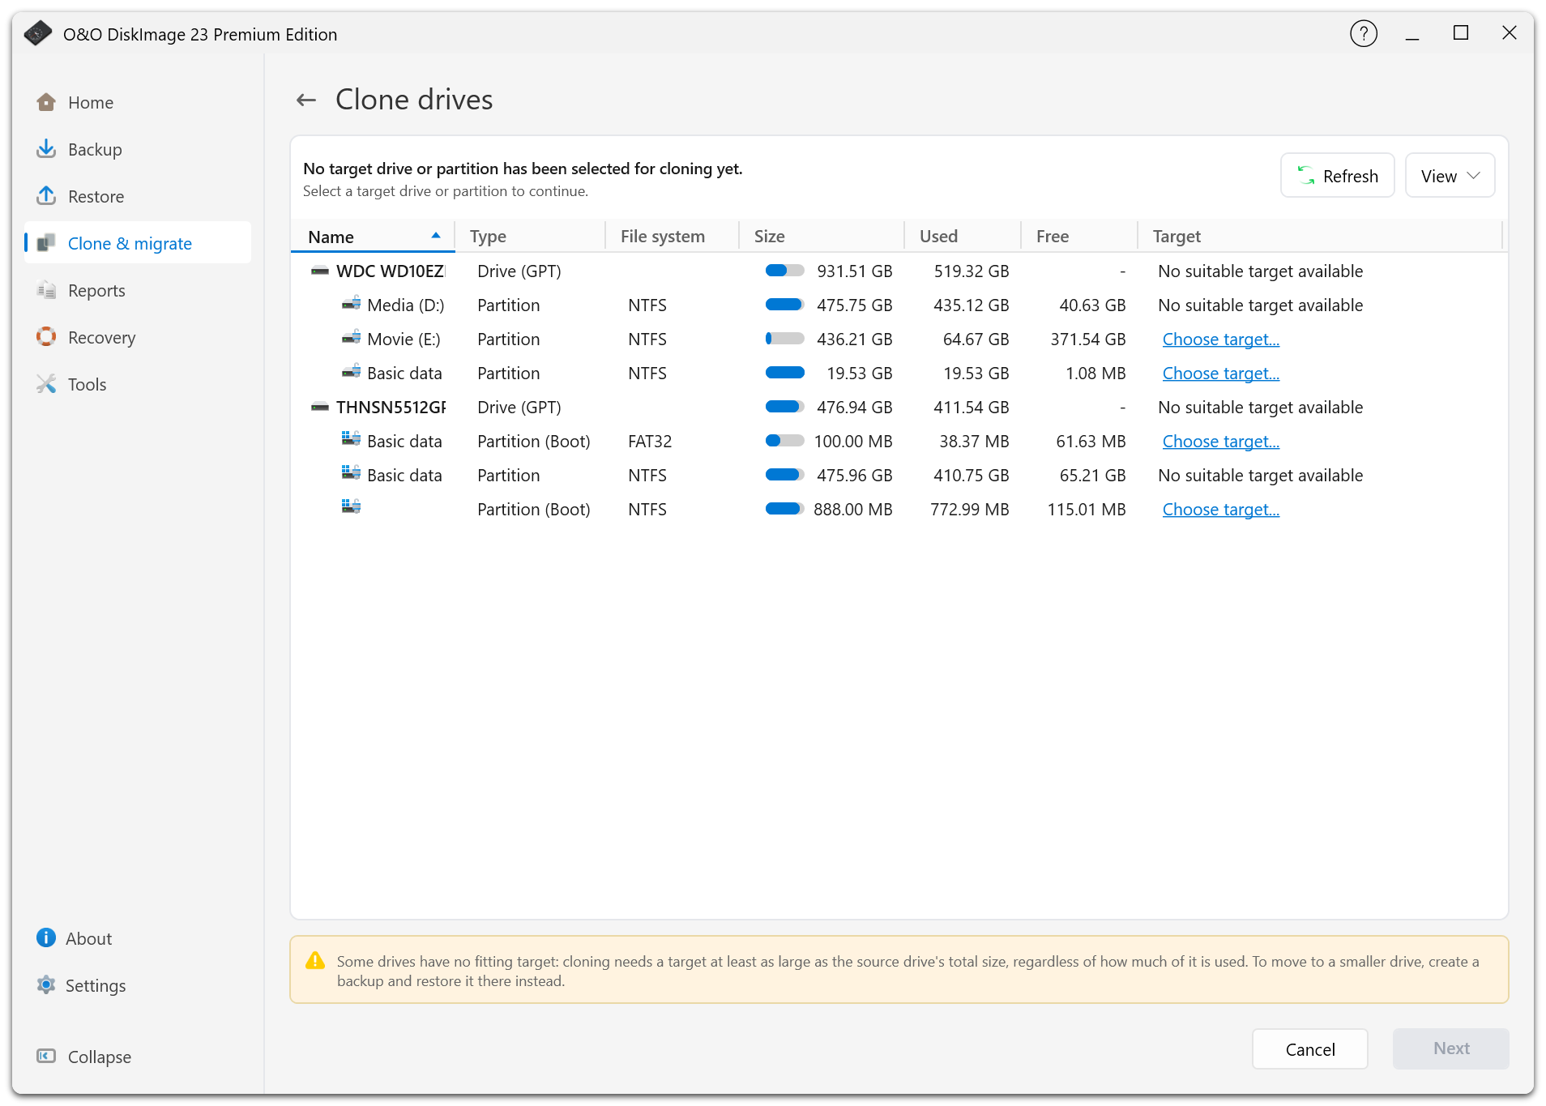Click the Collapse sidebar icon
This screenshot has width=1546, height=1106.
pos(46,1057)
